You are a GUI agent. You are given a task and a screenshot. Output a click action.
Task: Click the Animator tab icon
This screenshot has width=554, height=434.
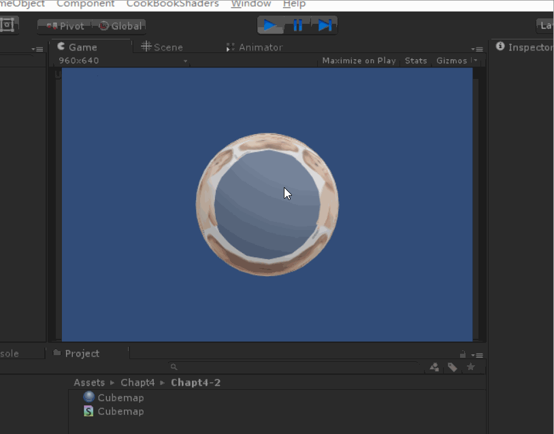pos(230,48)
